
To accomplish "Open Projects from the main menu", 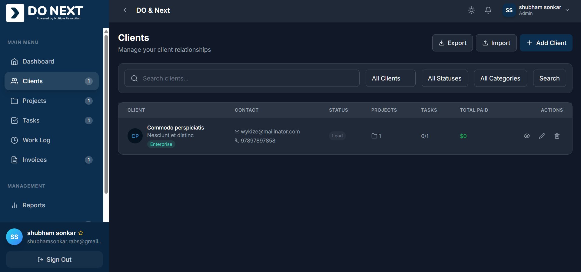I will click(x=35, y=101).
